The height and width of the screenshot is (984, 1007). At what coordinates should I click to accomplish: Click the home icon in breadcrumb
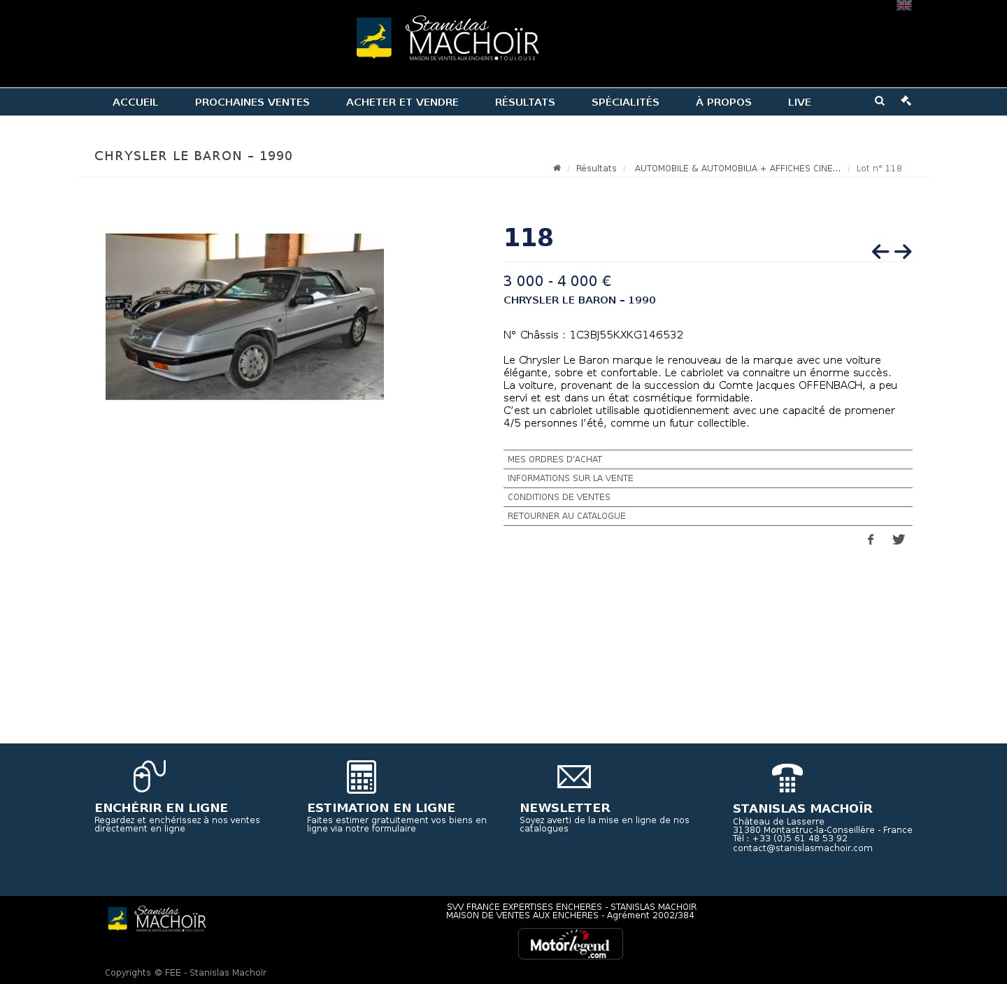[x=557, y=168]
